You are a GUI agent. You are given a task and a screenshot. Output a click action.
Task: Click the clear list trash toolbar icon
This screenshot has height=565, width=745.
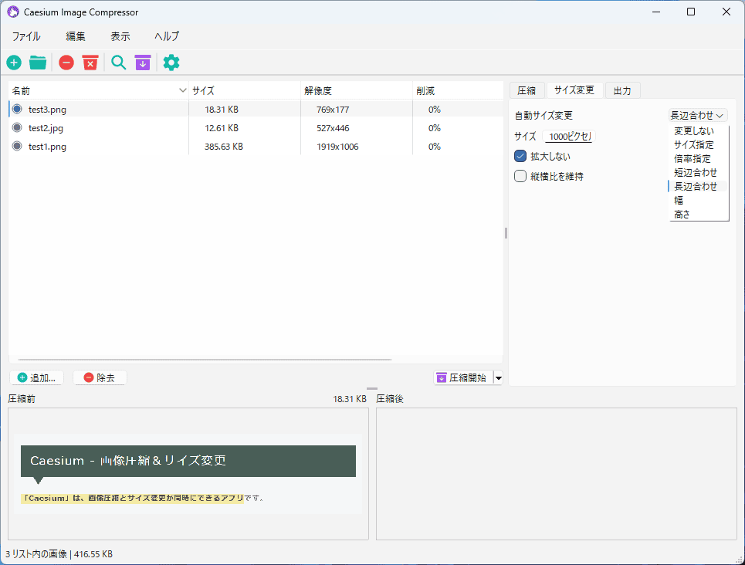pos(90,63)
